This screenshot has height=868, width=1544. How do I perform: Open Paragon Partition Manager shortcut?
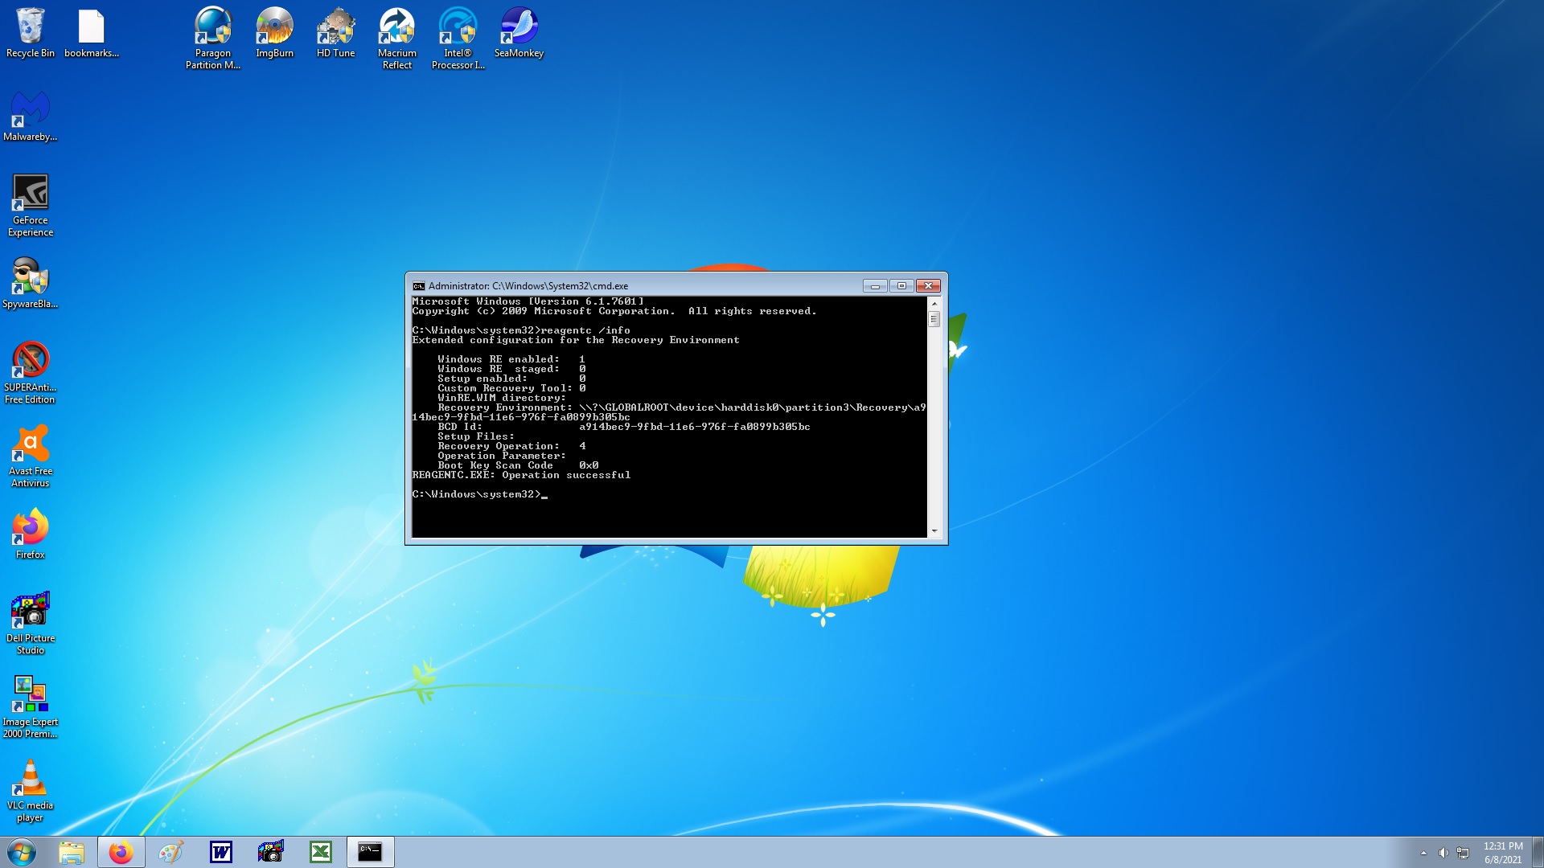click(213, 36)
